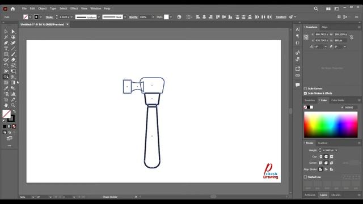
Task: Click the None swatch in Color panel
Action: click(305, 107)
